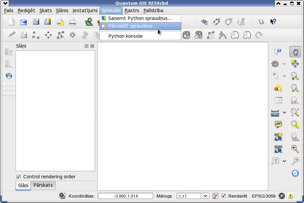
Task: Click the Zoom Full extent icon
Action: (x=295, y=112)
